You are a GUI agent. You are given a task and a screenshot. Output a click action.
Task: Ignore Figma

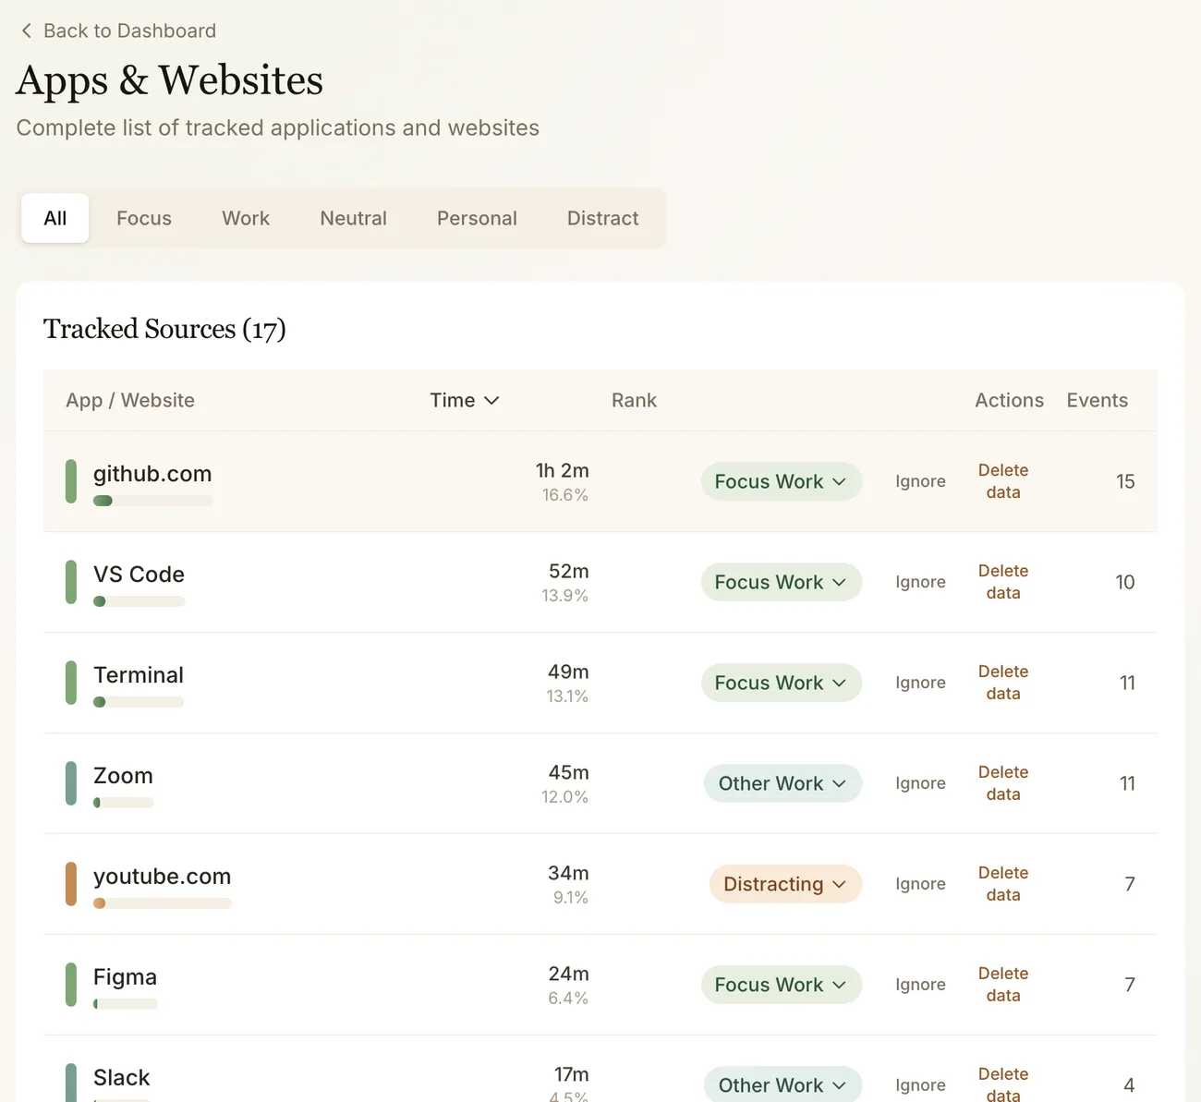click(920, 985)
